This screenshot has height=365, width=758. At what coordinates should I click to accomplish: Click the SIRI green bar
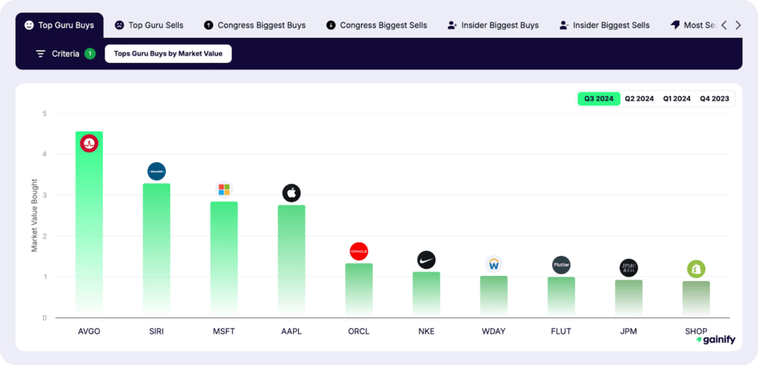[157, 251]
